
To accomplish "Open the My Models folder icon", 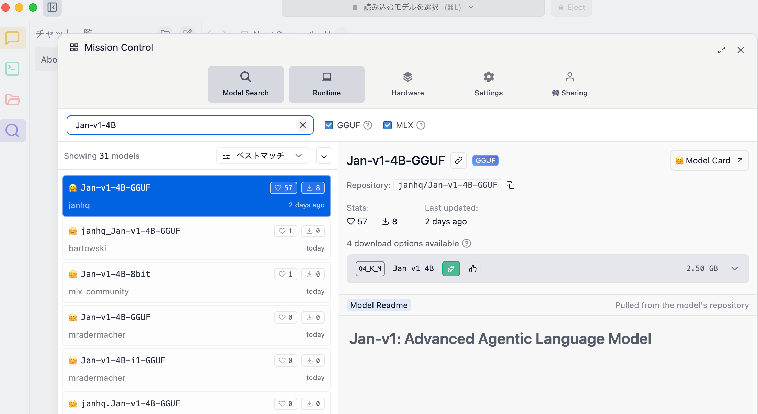I will (x=13, y=100).
